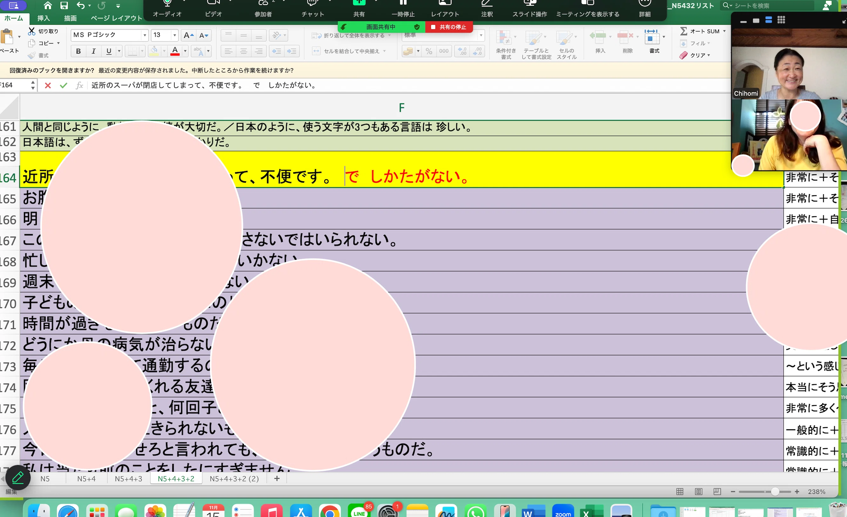Click the Paste clipboard icon
The height and width of the screenshot is (517, 847).
click(x=8, y=37)
